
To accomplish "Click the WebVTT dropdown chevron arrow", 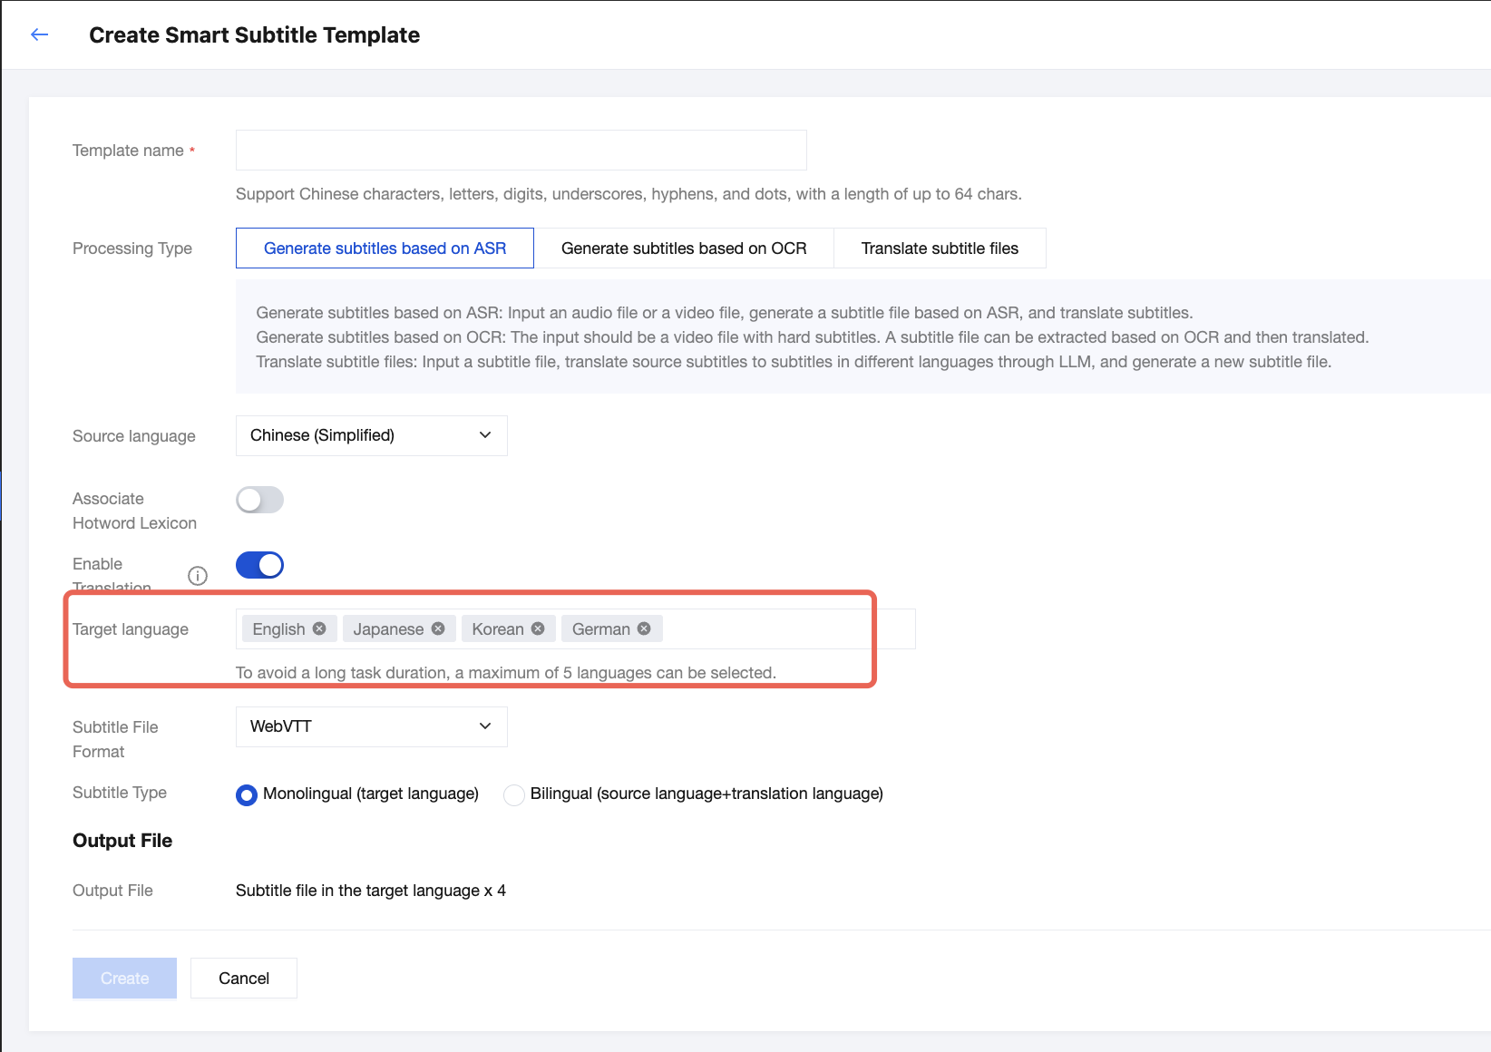I will 485,726.
